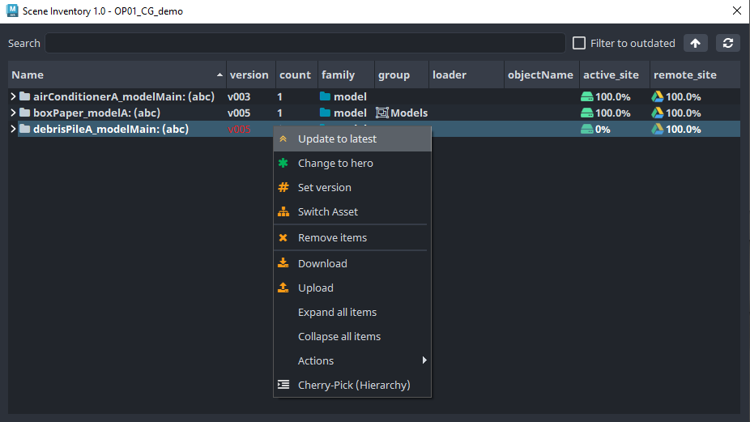Screen dimensions: 750x422
Task: Click the hash icon for Set version
Action: [283, 187]
